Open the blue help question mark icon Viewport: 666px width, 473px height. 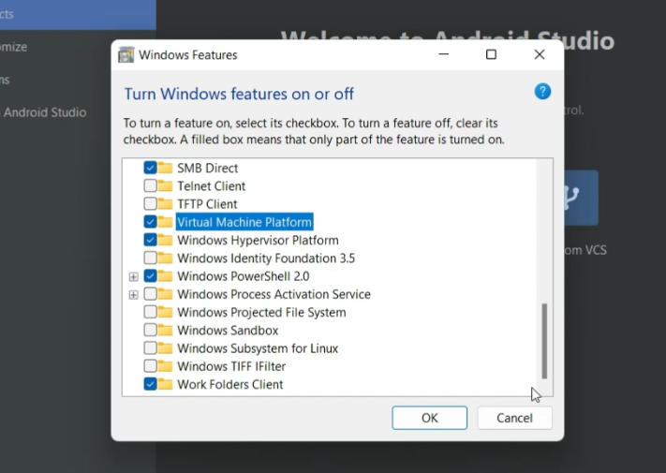[x=542, y=91]
